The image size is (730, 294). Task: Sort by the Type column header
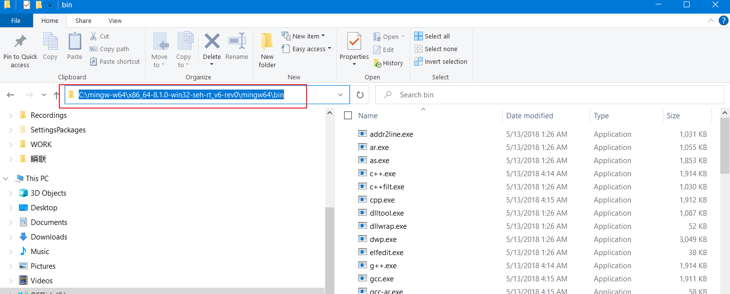pos(601,115)
